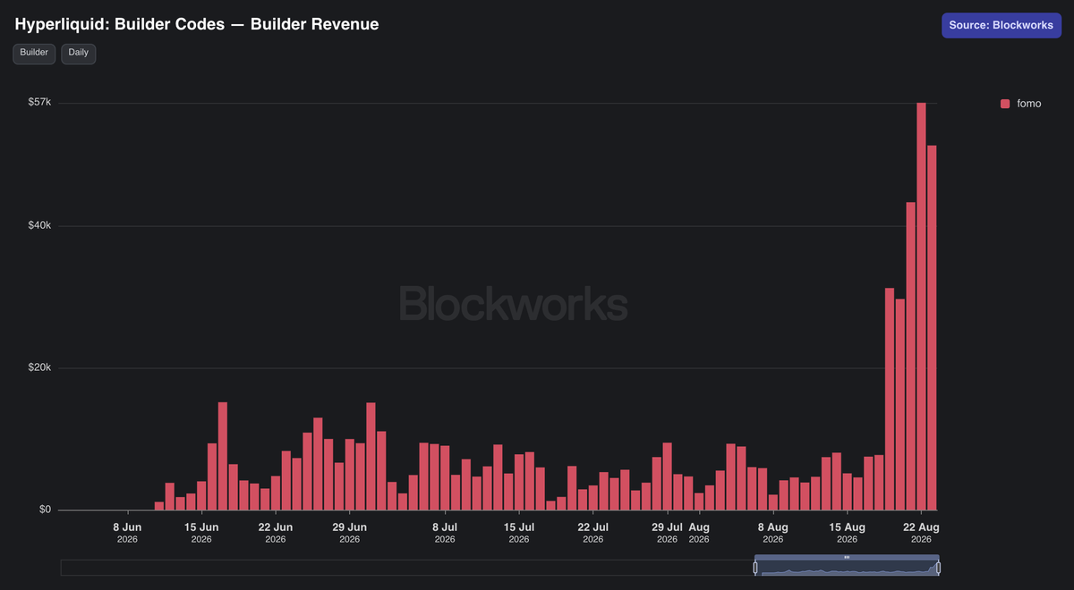Click the chart title Builder Revenue text
Image resolution: width=1074 pixels, height=590 pixels.
pos(314,24)
